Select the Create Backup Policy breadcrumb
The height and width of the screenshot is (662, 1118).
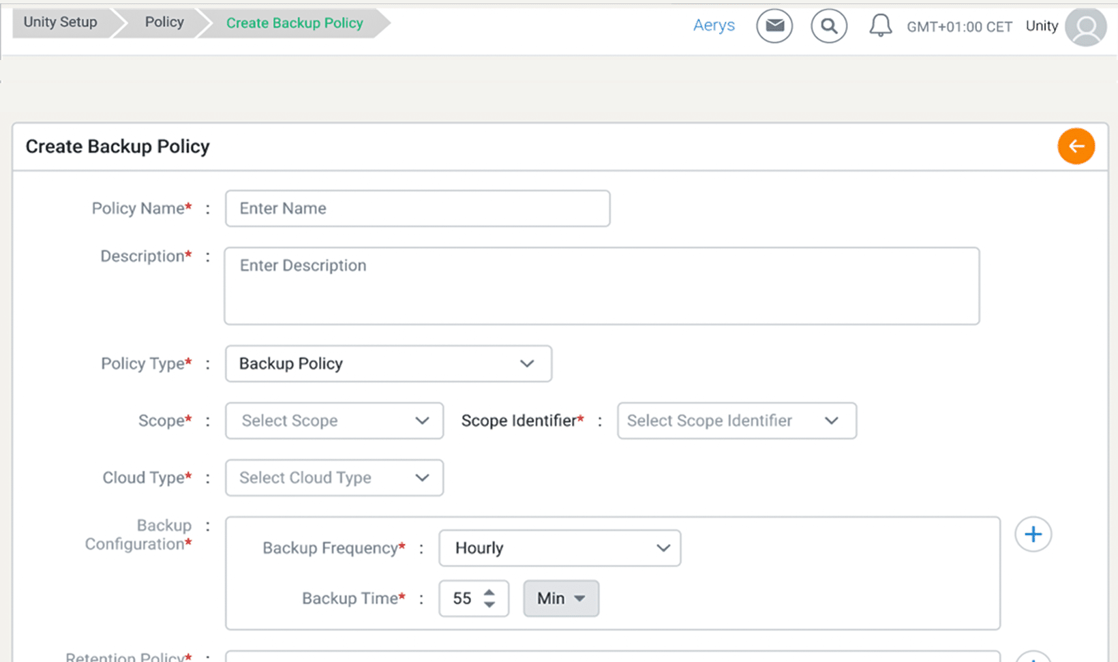tap(294, 23)
